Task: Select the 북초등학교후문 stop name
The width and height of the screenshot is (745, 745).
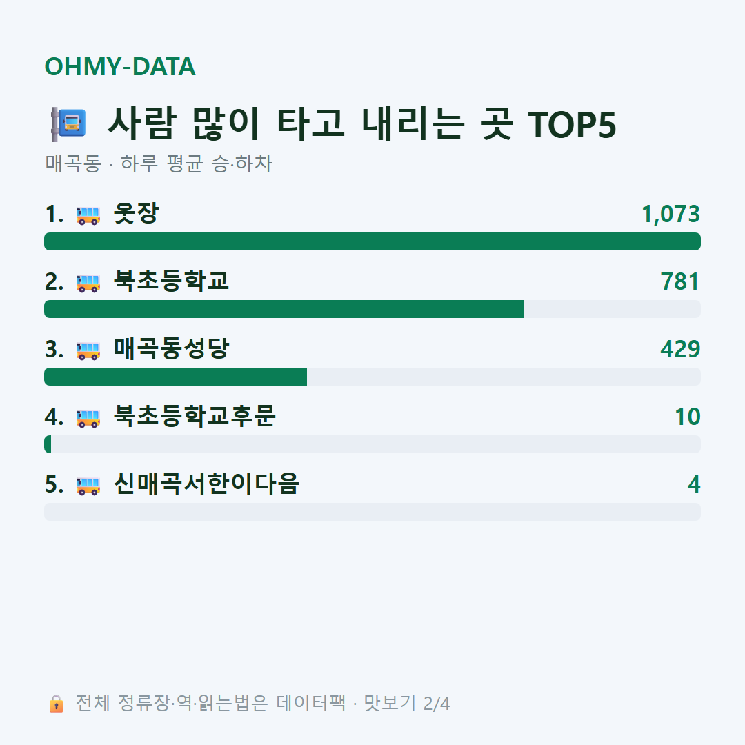Action: [x=195, y=416]
